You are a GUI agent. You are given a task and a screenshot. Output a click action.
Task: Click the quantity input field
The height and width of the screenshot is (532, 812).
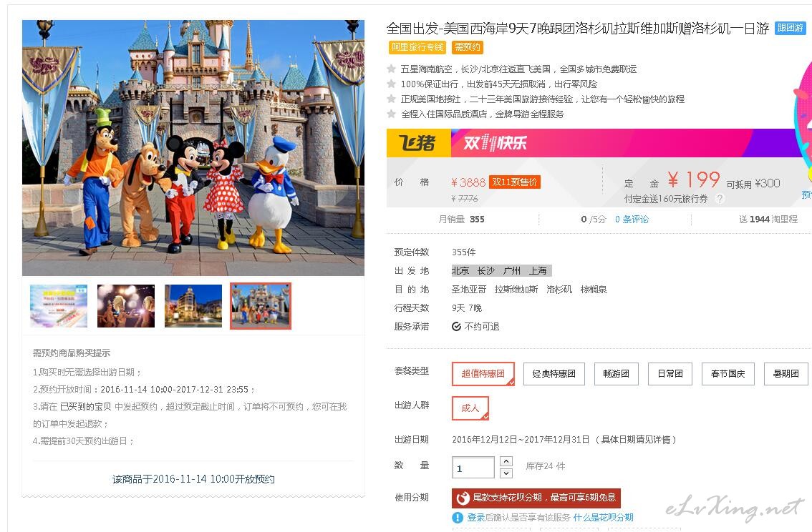(473, 468)
